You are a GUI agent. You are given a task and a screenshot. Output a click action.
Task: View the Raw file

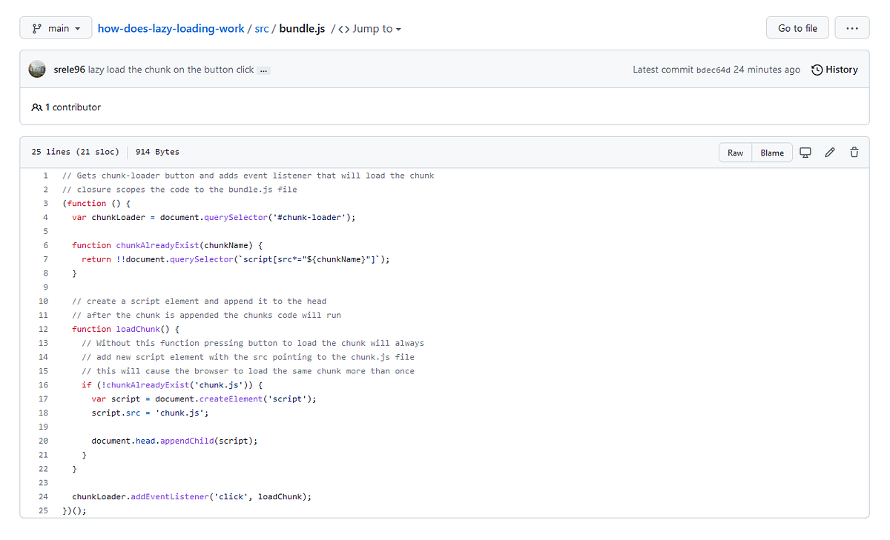point(735,152)
